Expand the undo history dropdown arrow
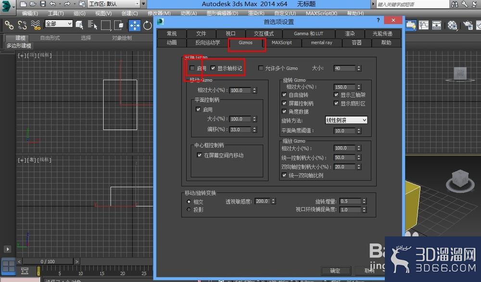Image resolution: width=481 pixels, height=282 pixels. pos(60,4)
